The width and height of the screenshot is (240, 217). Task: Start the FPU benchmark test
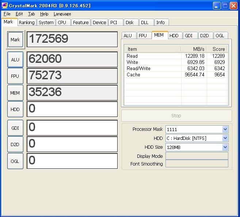coord(15,76)
